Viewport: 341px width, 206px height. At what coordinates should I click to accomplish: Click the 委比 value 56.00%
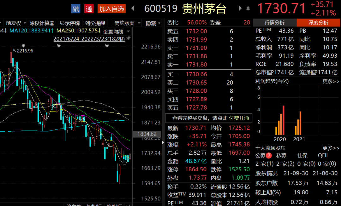tap(197, 23)
